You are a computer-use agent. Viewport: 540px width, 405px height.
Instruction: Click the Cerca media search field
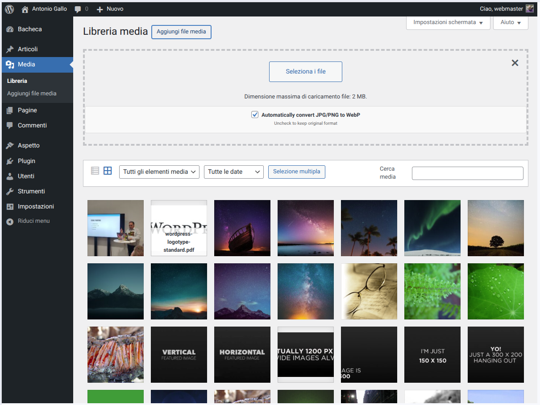pos(467,173)
